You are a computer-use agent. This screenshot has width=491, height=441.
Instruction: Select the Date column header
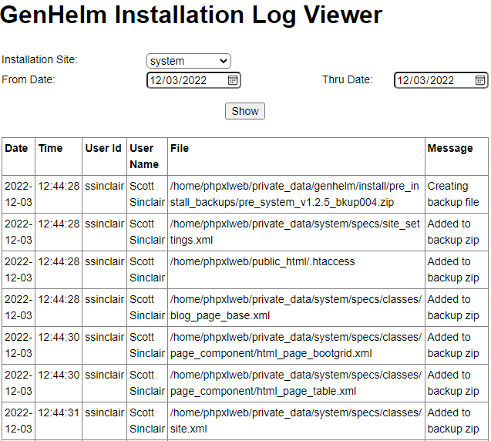tap(16, 148)
